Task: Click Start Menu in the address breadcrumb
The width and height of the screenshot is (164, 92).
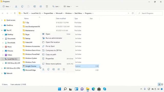Action: (78, 13)
